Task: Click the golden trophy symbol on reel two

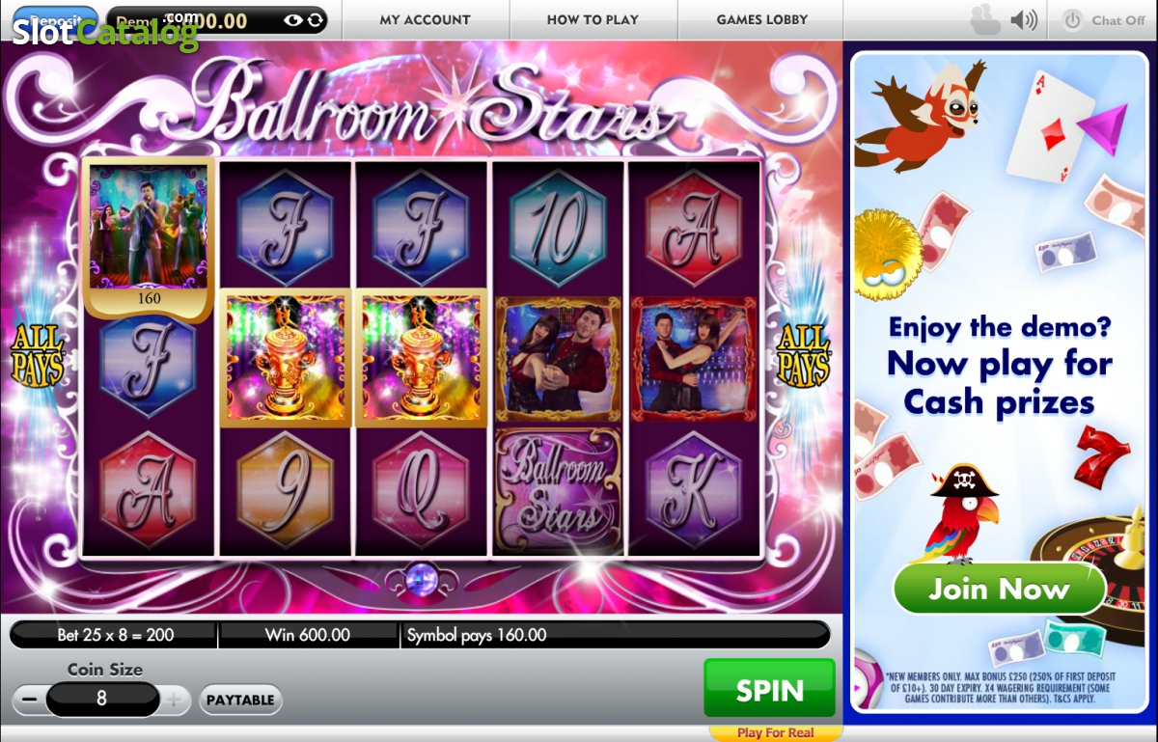Action: pos(286,357)
